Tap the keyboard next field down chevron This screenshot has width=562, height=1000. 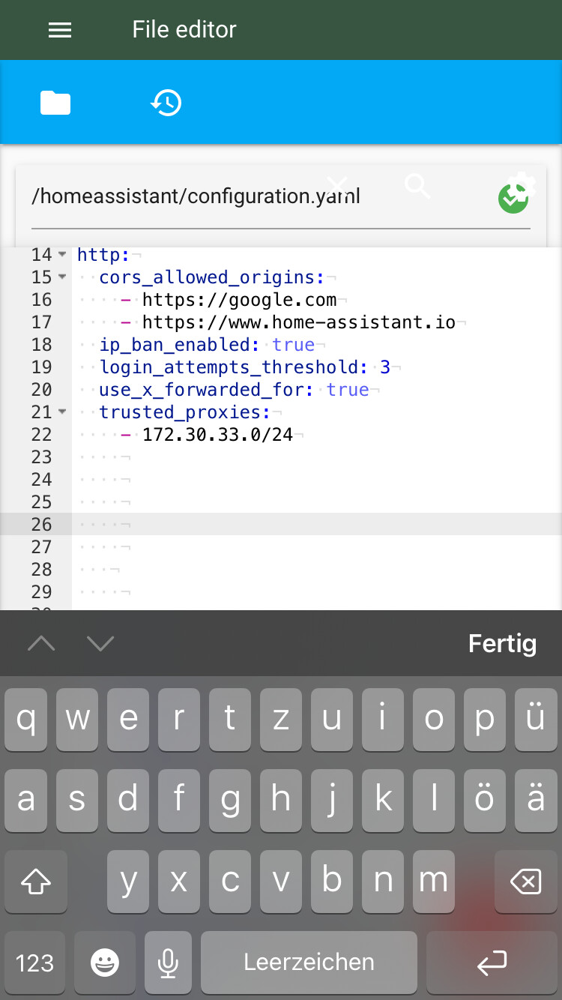[100, 643]
